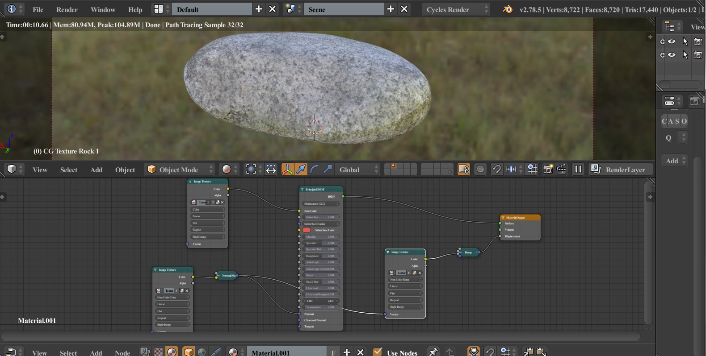
Task: Click the node editor horizontal scrollbar
Action: point(321,336)
